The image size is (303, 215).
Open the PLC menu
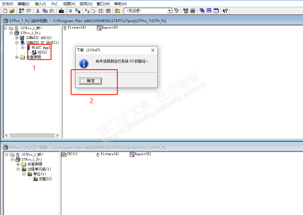(x=54, y=4)
